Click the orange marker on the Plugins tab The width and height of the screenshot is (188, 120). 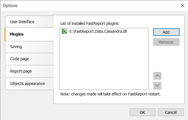[x=5, y=34]
